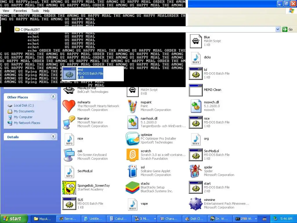The width and height of the screenshot is (297, 223).
Task: Open the Favorites menu
Action: point(20,11)
